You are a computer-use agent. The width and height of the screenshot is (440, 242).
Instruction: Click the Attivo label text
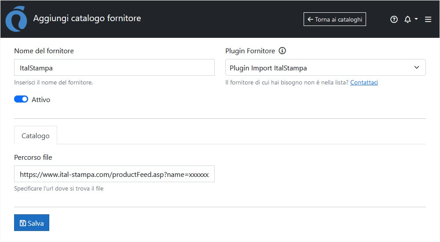(41, 100)
